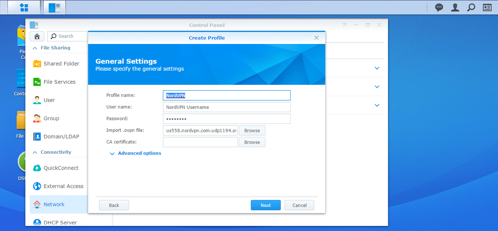This screenshot has height=231, width=498.
Task: Collapse the File Sharing category
Action: (35, 48)
